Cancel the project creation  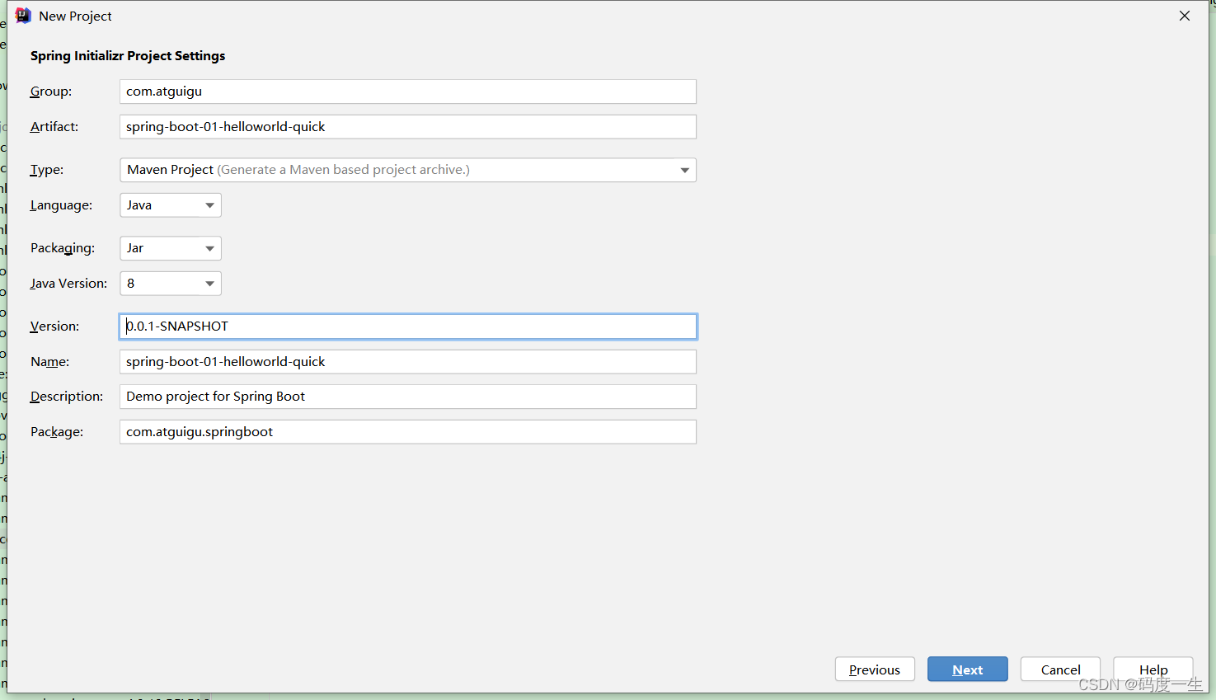[1060, 669]
